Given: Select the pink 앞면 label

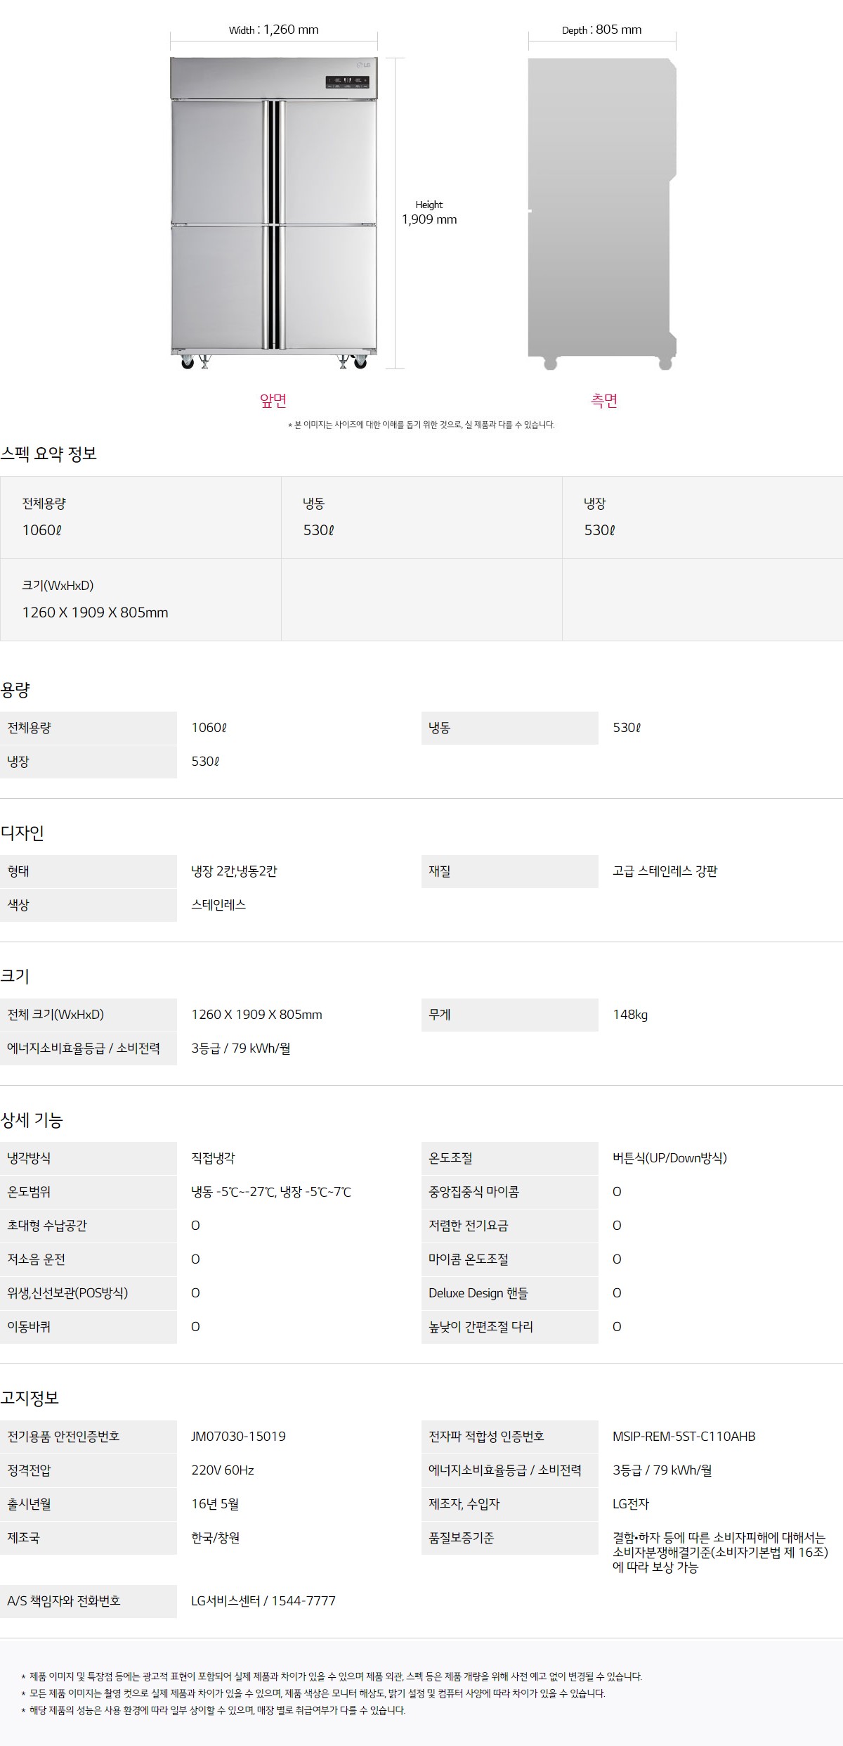Looking at the screenshot, I should click(273, 401).
